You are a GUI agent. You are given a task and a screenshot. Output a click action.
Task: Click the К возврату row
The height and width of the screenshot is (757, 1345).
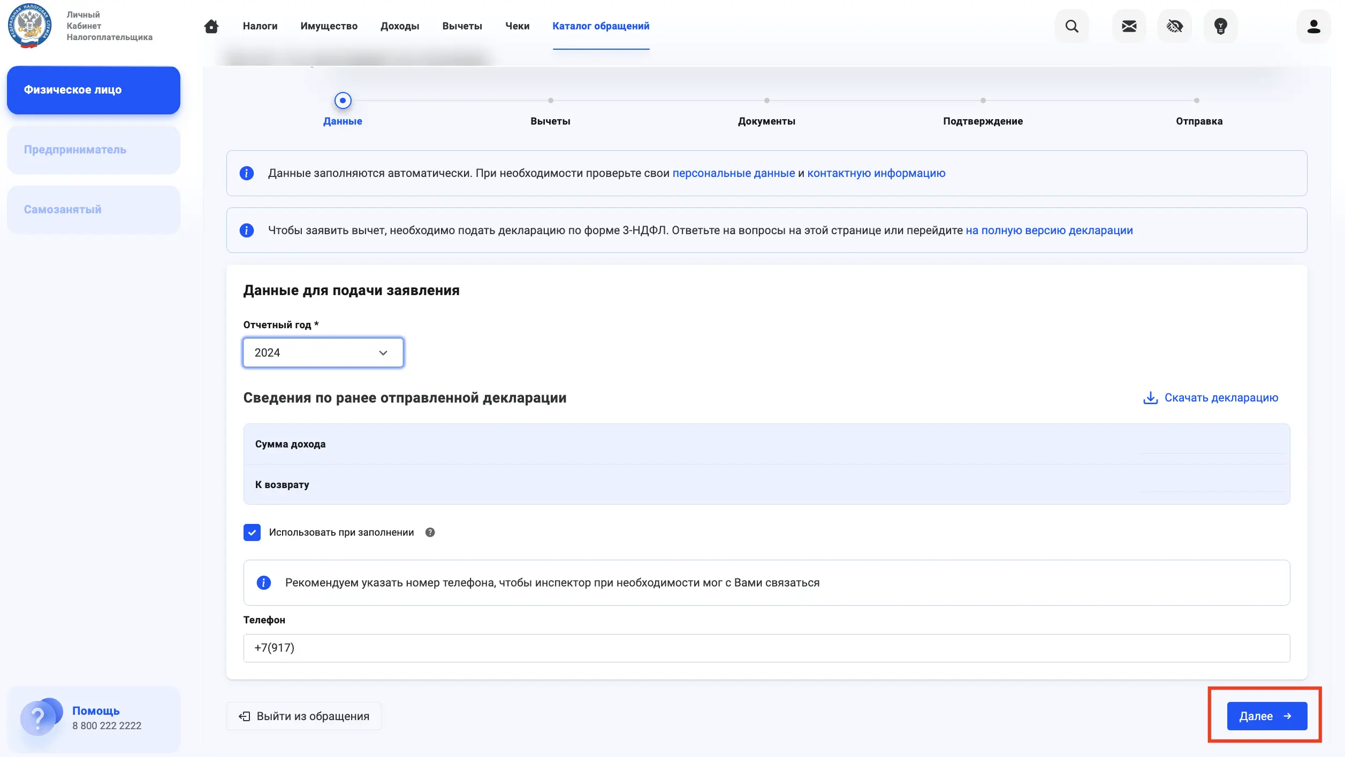[x=766, y=485]
